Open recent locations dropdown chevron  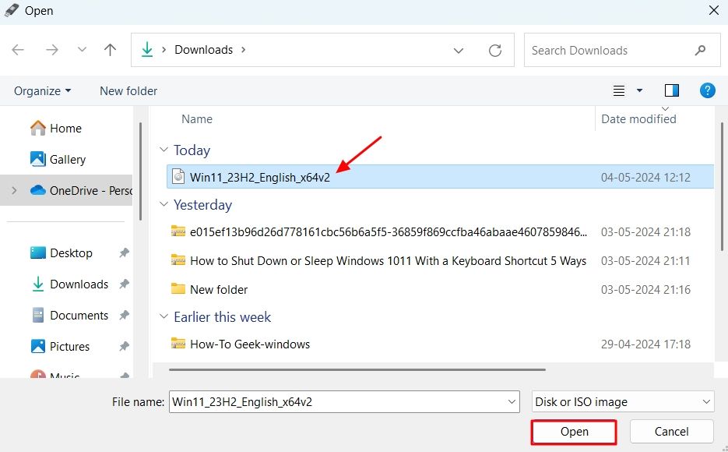[x=82, y=49]
